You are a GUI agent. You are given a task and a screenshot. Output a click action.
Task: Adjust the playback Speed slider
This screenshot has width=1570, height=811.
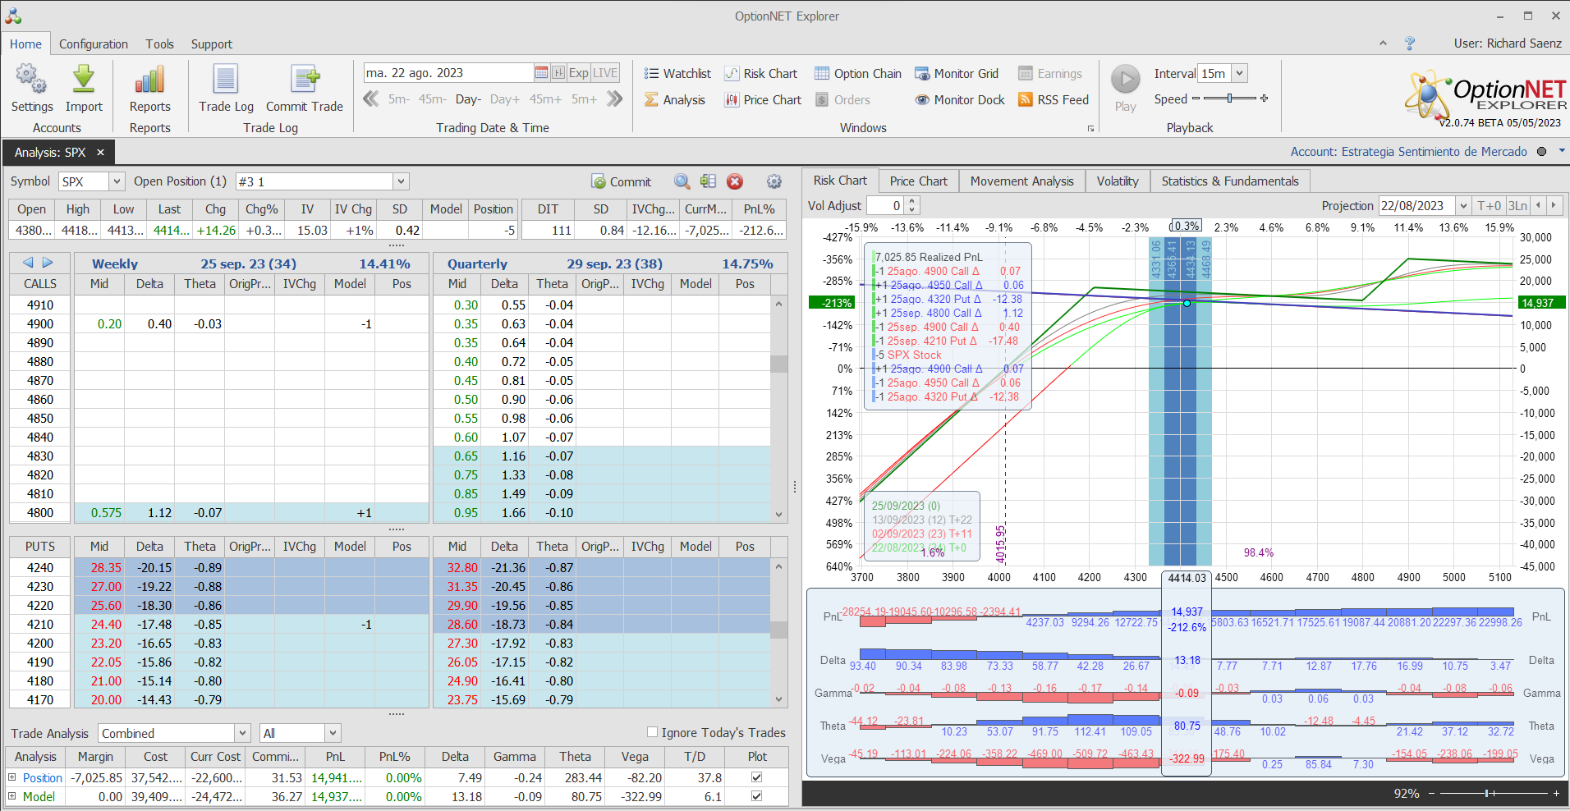[x=1229, y=99]
